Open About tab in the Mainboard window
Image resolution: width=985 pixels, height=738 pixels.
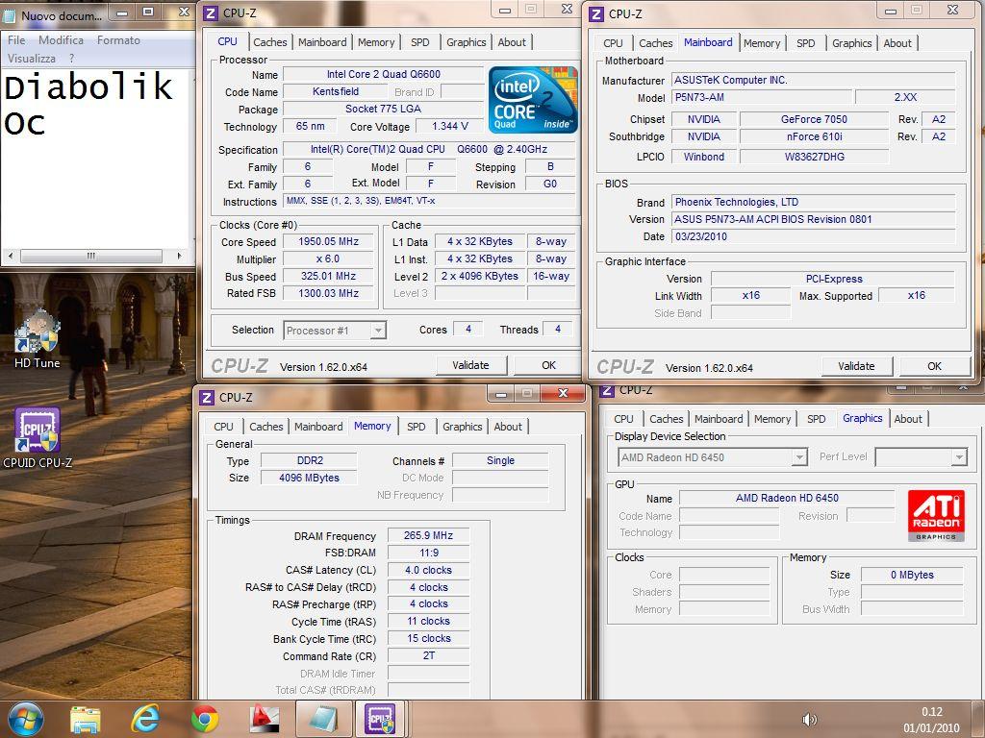pos(897,43)
